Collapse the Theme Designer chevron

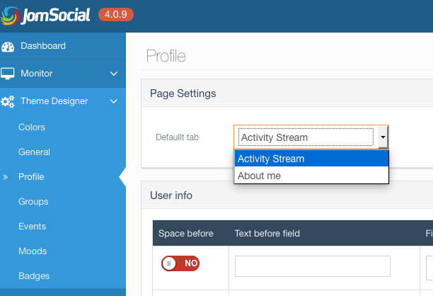(114, 101)
